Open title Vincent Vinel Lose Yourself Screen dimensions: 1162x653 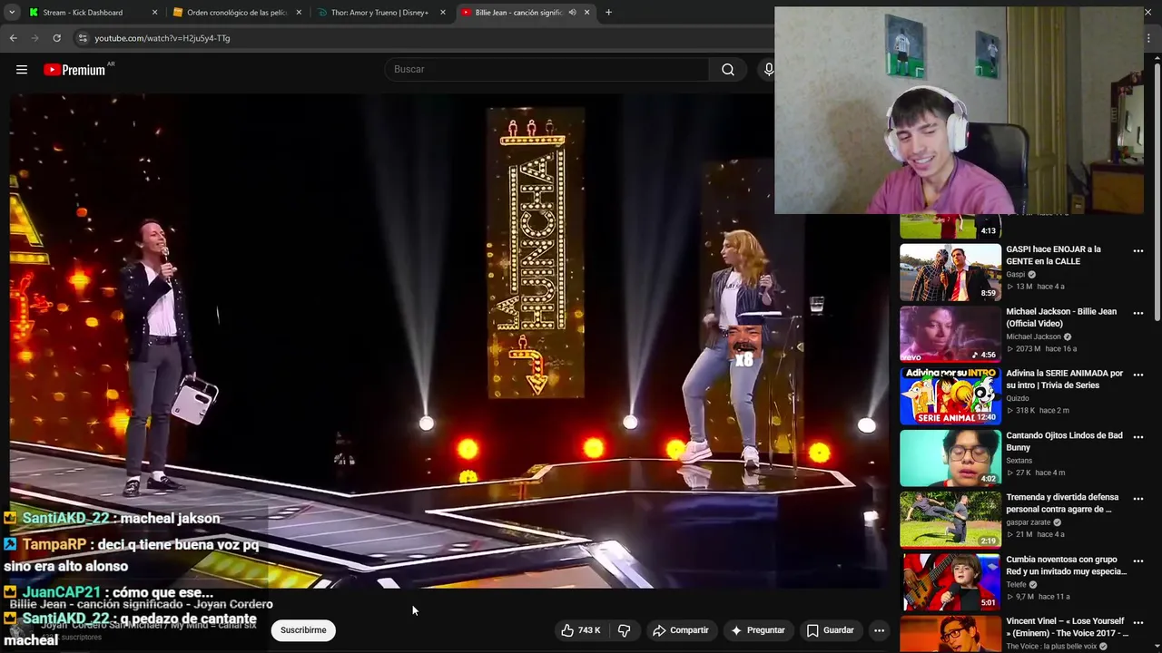coord(1066,627)
